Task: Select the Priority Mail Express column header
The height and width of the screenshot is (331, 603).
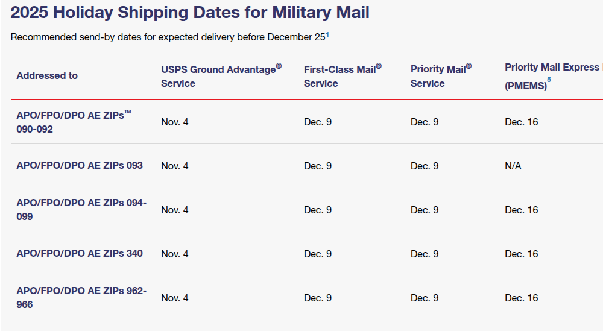Action: click(552, 68)
